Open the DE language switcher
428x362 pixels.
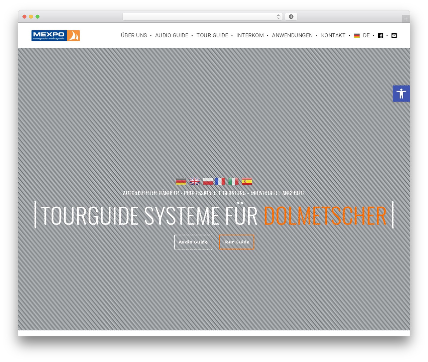point(362,35)
